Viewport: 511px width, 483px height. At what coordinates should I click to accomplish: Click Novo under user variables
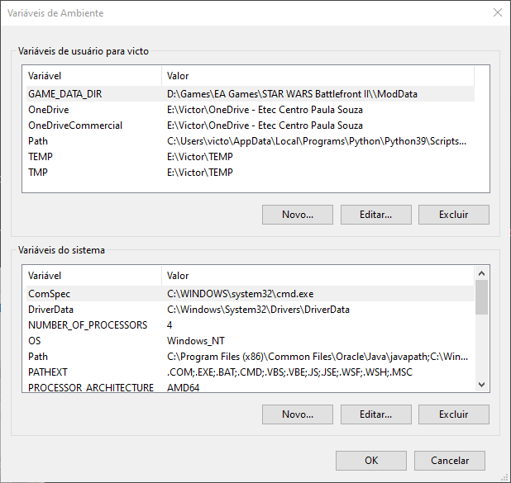pyautogui.click(x=297, y=215)
